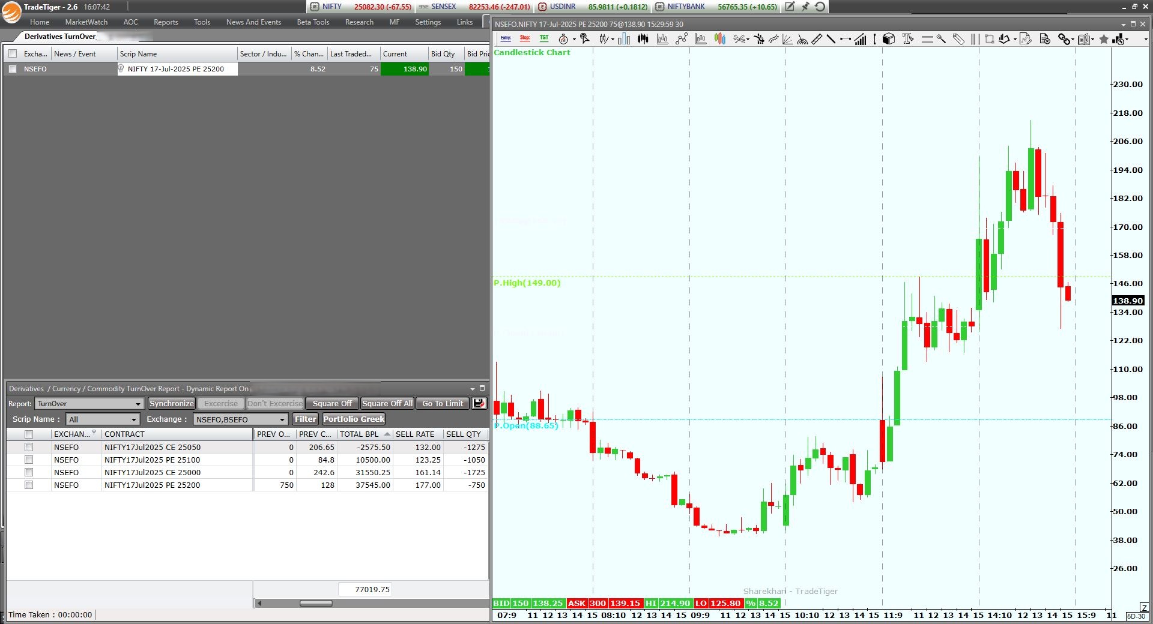The height and width of the screenshot is (624, 1153).
Task: Open the Tools menu
Action: coord(202,22)
